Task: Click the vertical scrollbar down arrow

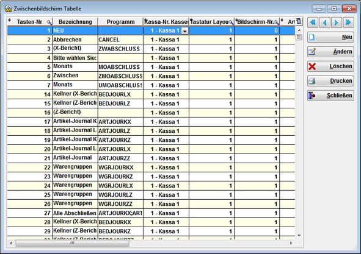Action: [x=299, y=235]
